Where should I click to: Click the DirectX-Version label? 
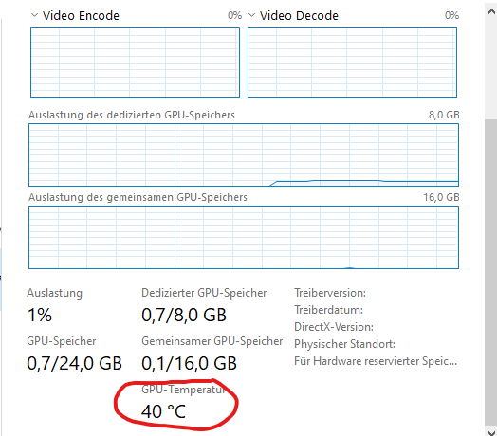[x=334, y=327]
